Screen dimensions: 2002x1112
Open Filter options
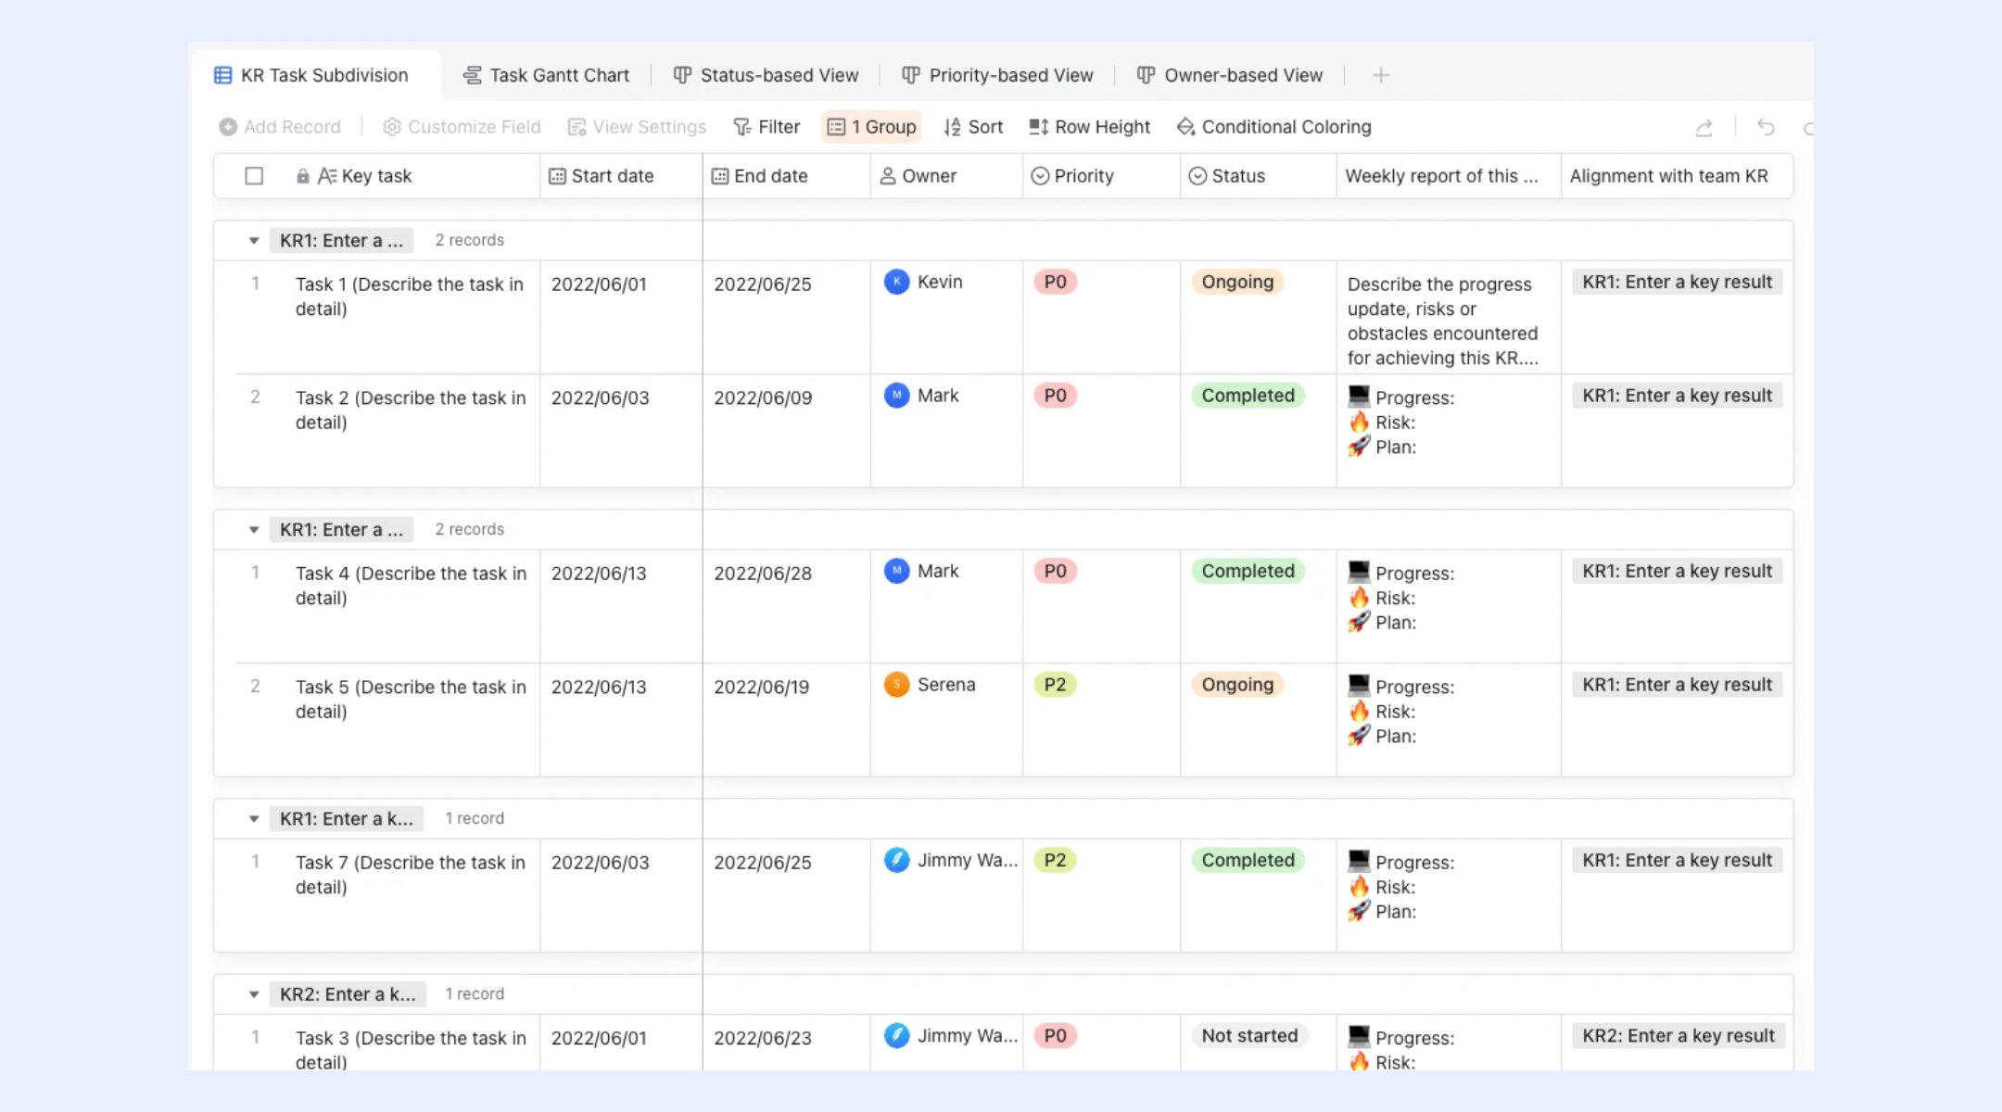point(767,127)
